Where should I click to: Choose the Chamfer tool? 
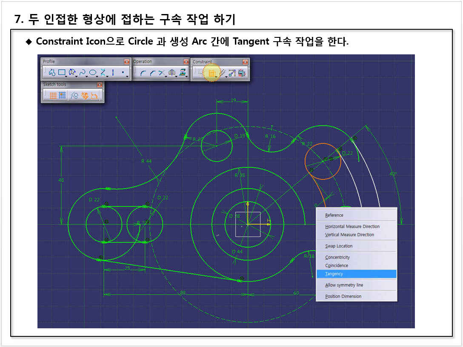(152, 73)
